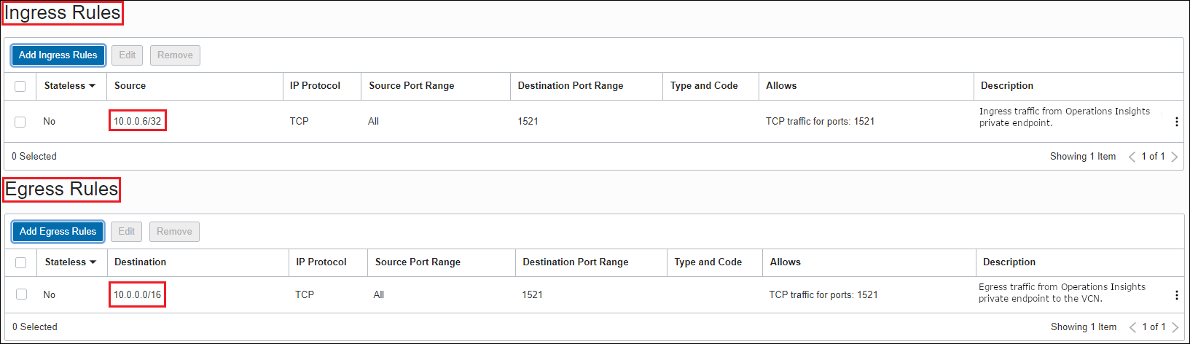Select all ingress rules with header checkbox

click(20, 86)
